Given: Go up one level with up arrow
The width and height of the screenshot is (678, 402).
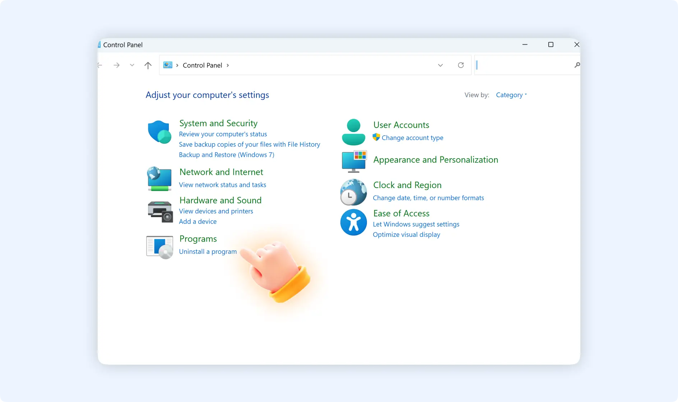Looking at the screenshot, I should click(x=148, y=65).
